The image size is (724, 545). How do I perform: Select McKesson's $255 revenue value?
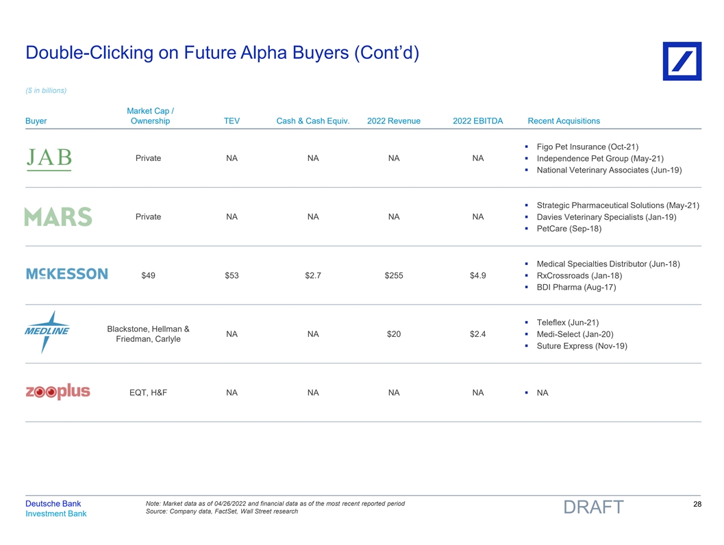394,276
